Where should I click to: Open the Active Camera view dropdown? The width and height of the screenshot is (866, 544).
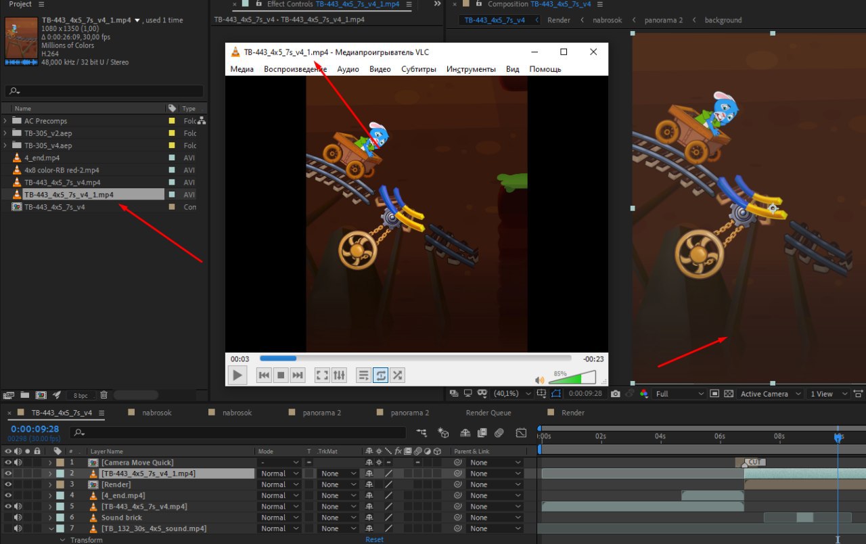tap(771, 394)
